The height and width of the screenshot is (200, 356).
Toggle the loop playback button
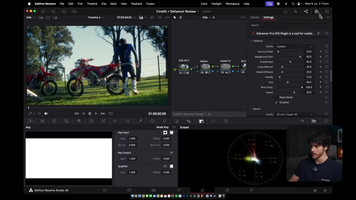111,113
